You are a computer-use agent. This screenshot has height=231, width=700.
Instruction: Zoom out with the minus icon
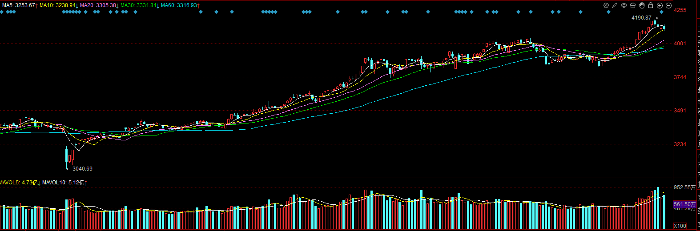[668, 5]
